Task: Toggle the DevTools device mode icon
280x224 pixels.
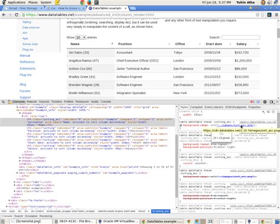Action: [9, 102]
